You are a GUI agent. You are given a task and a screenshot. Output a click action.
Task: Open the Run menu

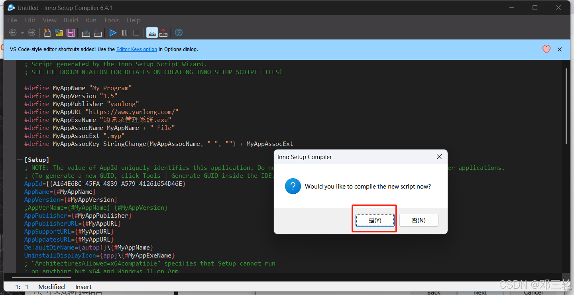point(91,20)
